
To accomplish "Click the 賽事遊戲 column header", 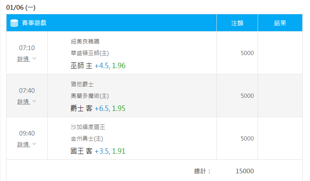I will [34, 23].
